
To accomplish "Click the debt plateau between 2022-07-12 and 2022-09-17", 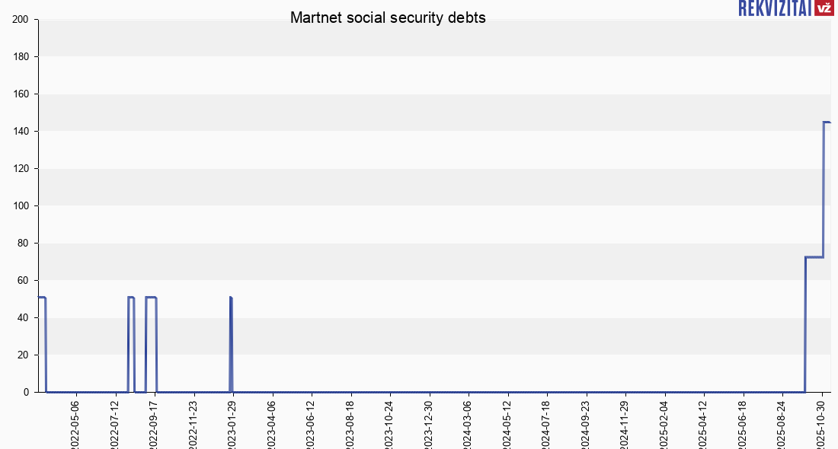I will [151, 298].
